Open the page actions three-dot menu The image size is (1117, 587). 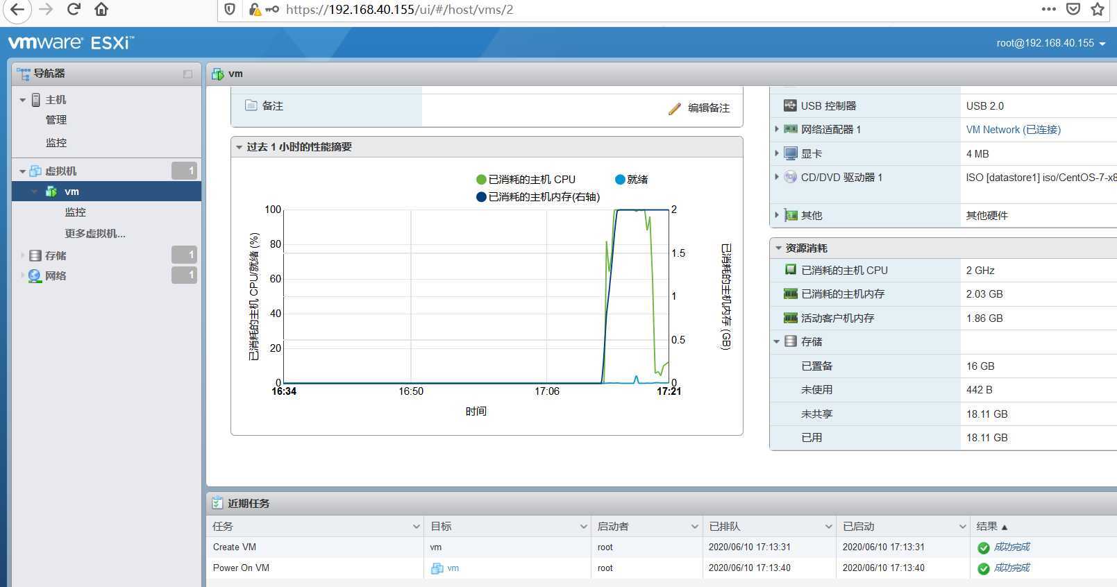pos(1048,9)
